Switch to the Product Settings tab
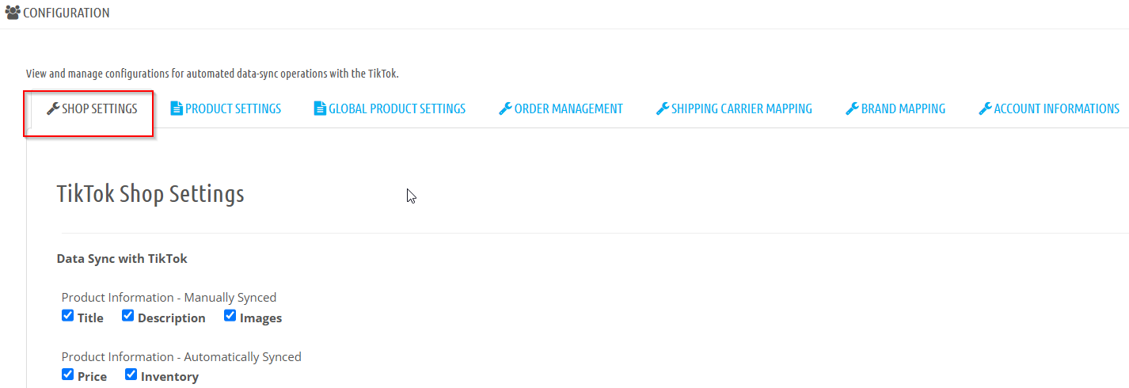Screen dimensions: 1129x388 click(226, 109)
